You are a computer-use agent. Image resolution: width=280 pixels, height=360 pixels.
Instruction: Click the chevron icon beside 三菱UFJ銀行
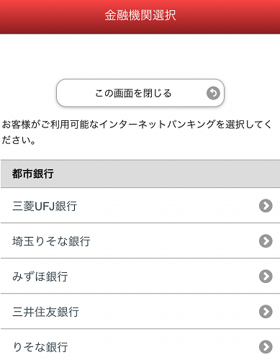coord(266,206)
